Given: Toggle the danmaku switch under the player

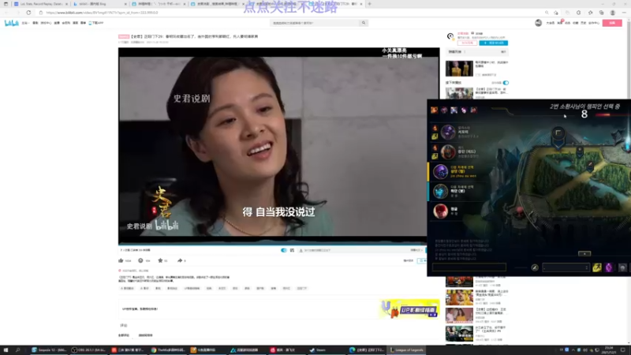Looking at the screenshot, I should coord(284,250).
